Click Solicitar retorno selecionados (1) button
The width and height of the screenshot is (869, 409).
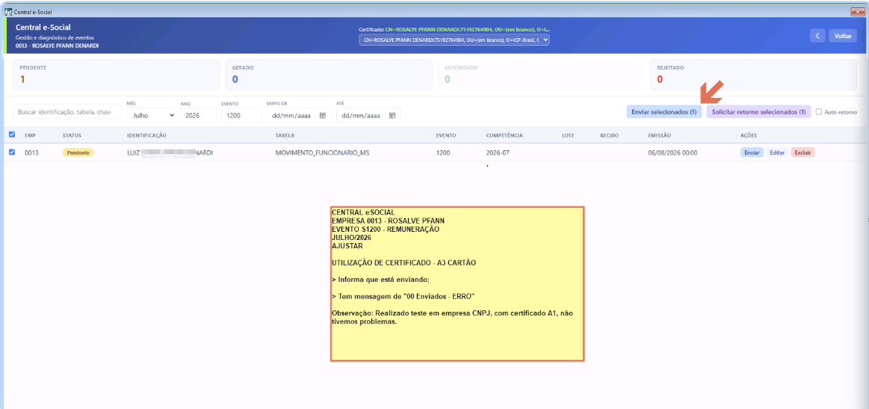pos(758,111)
